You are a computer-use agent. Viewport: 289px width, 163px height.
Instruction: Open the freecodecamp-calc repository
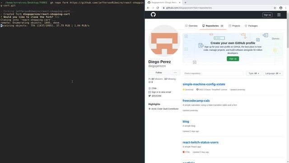tap(196, 101)
